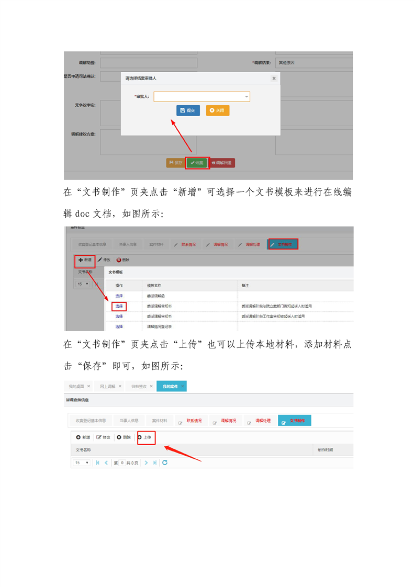415x587 pixels.
Task: Open 案件材料 tab in bottom screenshot
Action: click(160, 421)
